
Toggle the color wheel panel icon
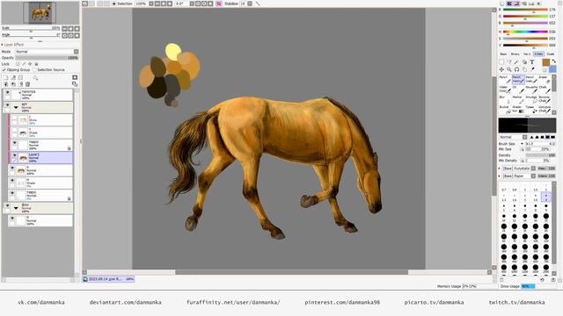point(502,4)
